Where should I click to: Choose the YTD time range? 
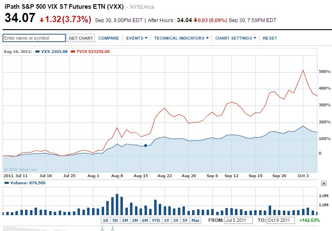156,221
